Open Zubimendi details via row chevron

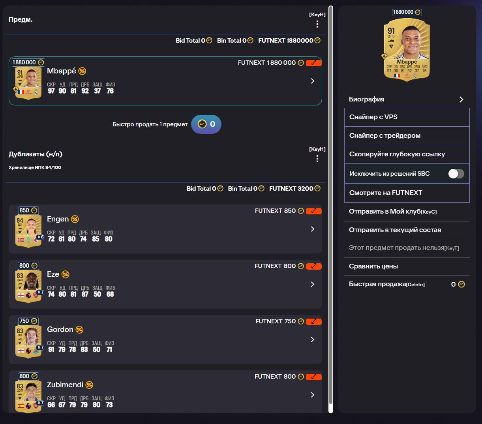pyautogui.click(x=313, y=395)
